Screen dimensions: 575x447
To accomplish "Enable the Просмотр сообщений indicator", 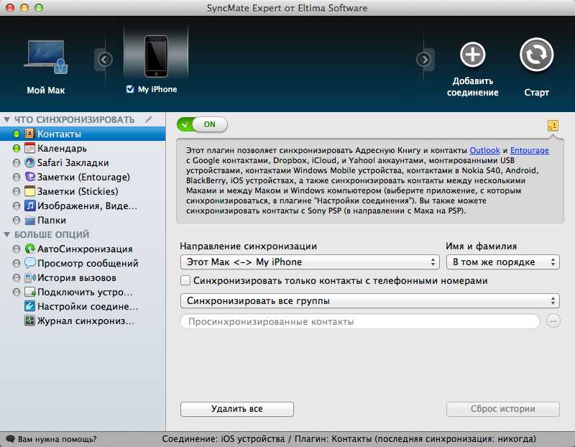I will pos(16,263).
